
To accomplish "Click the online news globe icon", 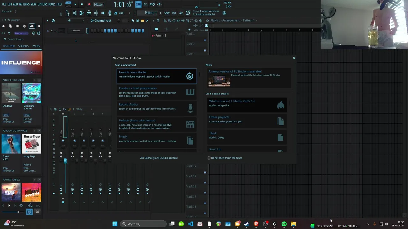I will [224, 13].
